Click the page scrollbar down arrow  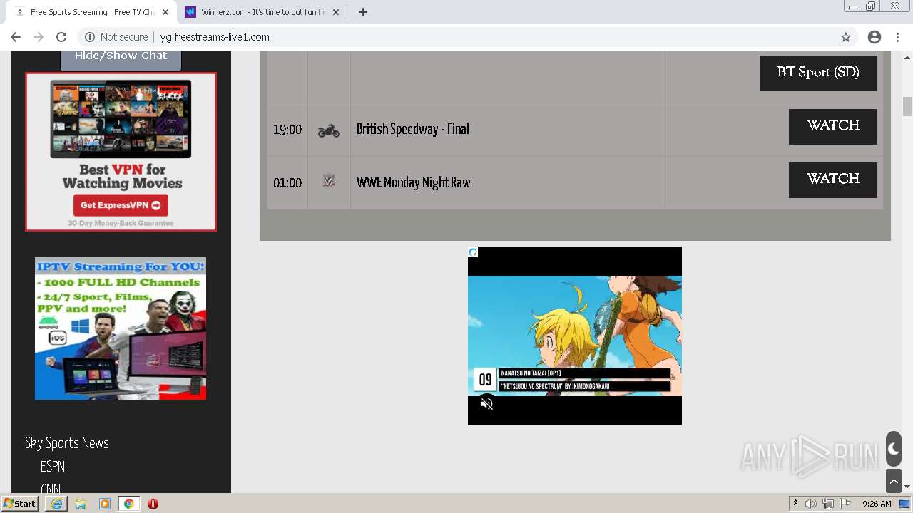tap(907, 487)
